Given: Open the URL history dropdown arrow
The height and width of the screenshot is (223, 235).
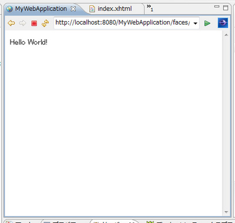Looking at the screenshot, I should coord(195,23).
